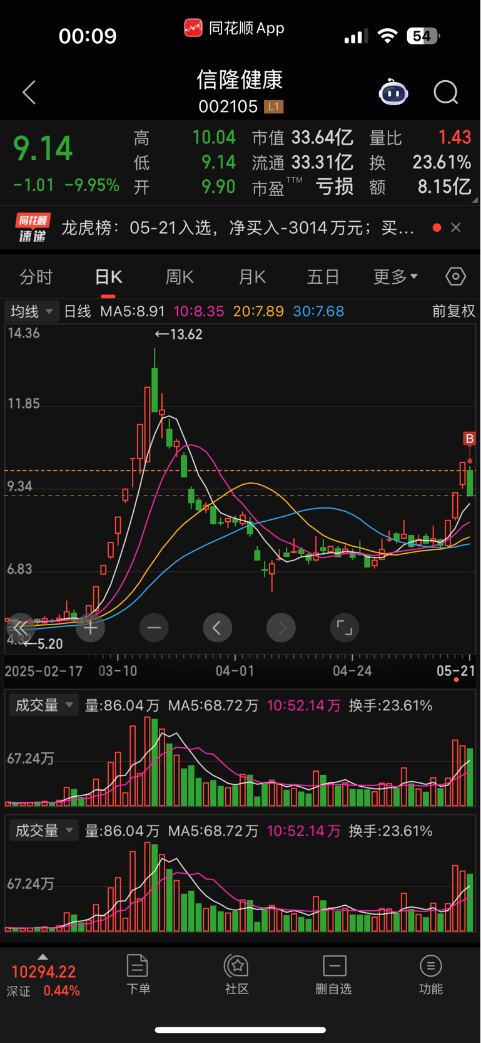This screenshot has height=1043, width=481.
Task: Tap the 5.20 low price label
Action: coord(44,643)
